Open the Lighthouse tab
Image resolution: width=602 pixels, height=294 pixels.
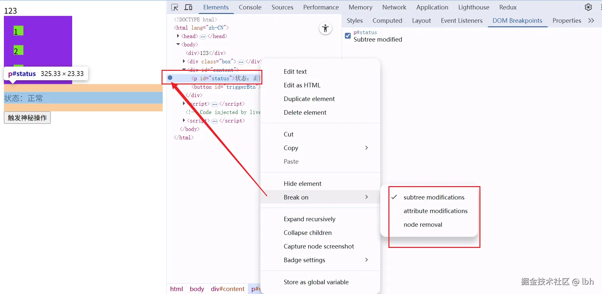point(474,7)
